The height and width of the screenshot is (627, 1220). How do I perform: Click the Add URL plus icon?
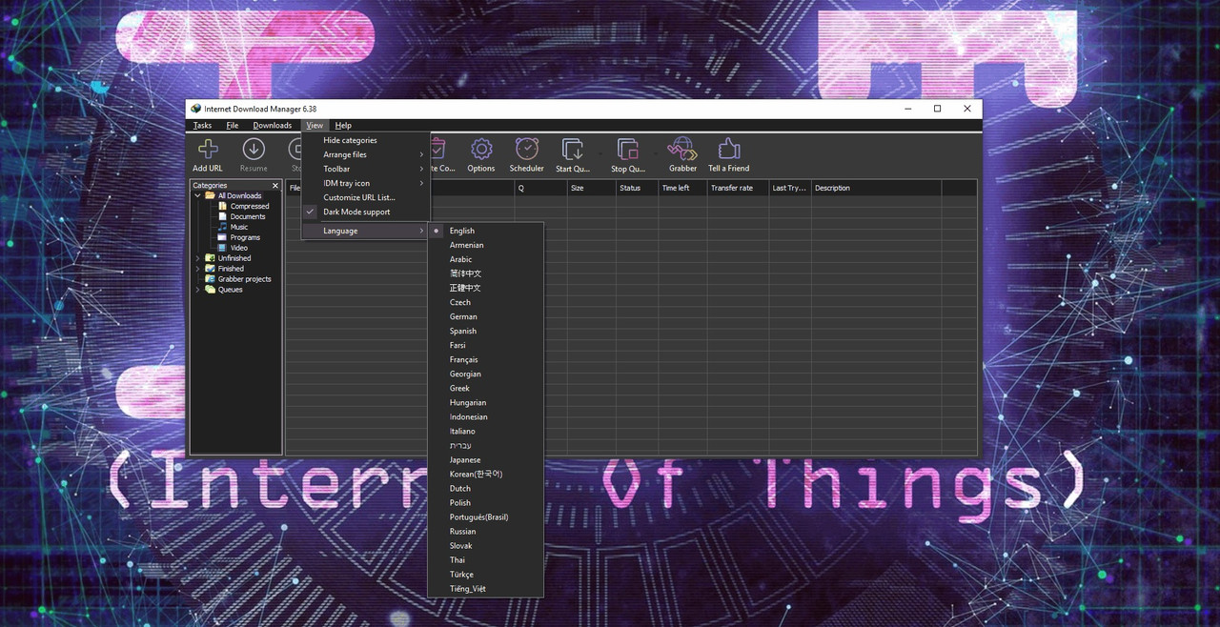[208, 149]
